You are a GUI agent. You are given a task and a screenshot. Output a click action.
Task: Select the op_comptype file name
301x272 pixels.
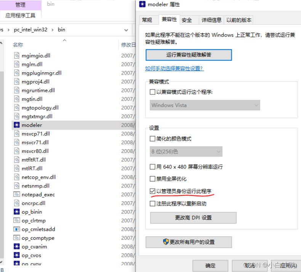pyautogui.click(x=38, y=238)
